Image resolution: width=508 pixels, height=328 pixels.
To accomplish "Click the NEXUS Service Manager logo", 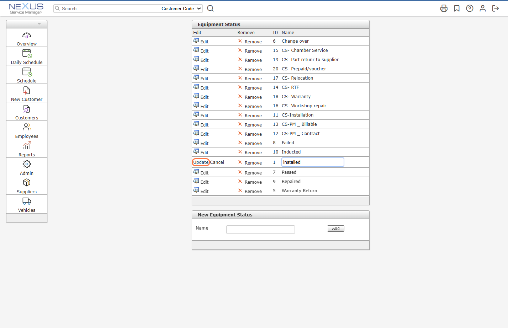I will point(26,9).
